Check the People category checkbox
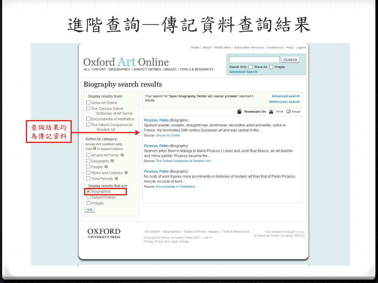The width and height of the screenshot is (378, 283). click(89, 167)
